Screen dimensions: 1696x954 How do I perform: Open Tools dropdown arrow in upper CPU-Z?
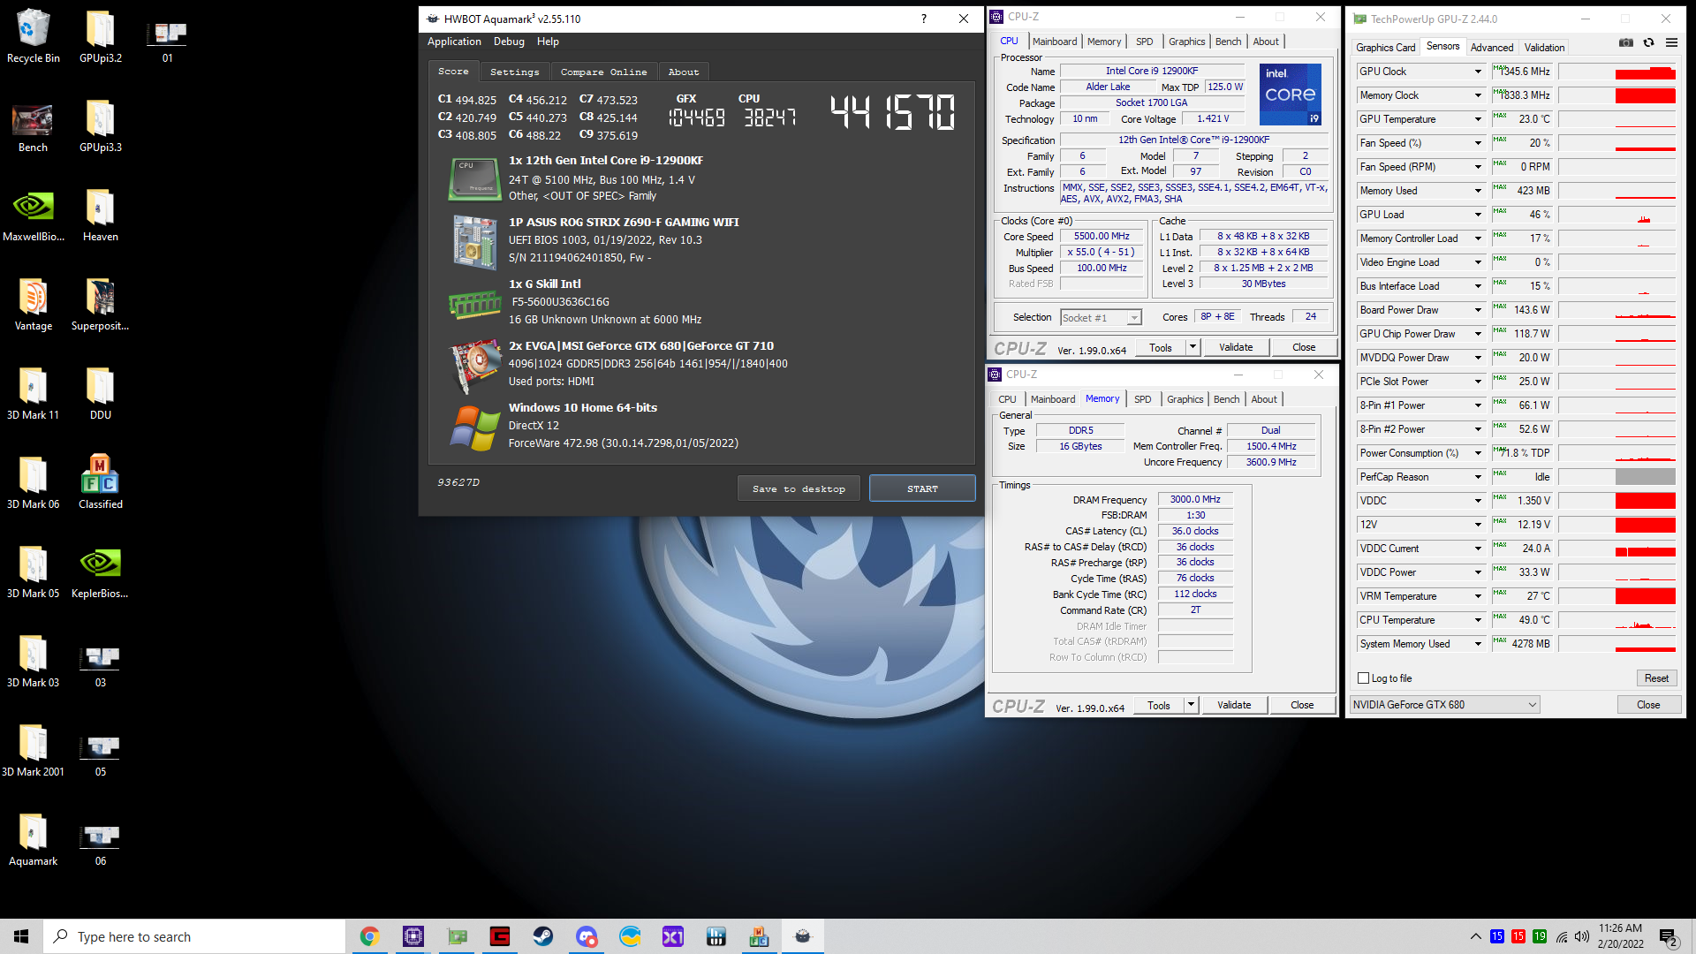click(1192, 347)
